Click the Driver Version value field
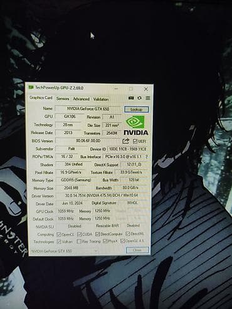This screenshot has width=232, height=309. pos(102,196)
